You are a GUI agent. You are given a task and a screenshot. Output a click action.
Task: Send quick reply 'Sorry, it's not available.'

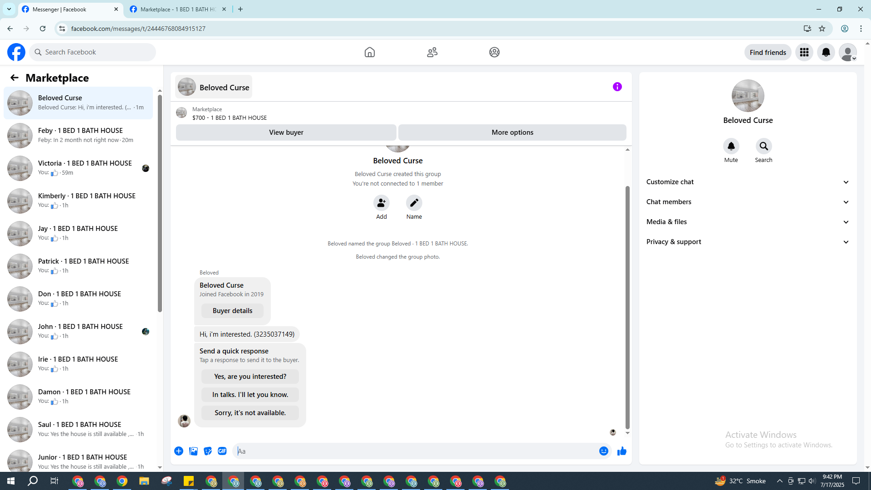(250, 413)
